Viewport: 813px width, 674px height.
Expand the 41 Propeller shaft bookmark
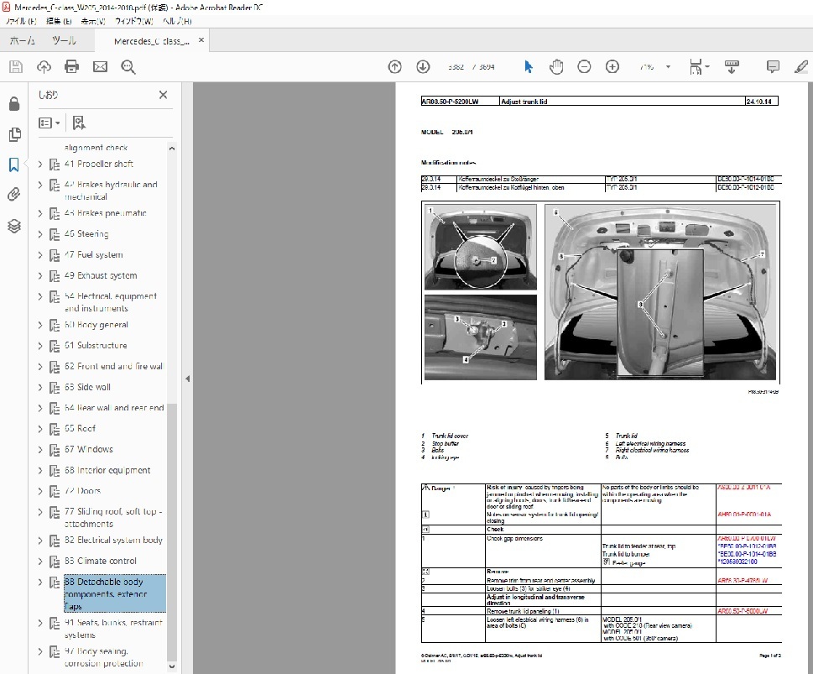[x=40, y=164]
